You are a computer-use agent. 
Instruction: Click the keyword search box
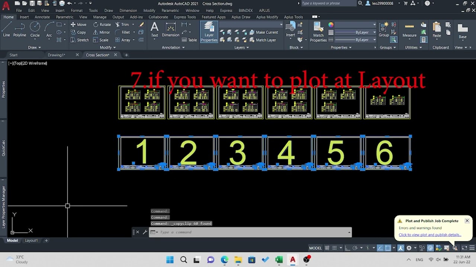[x=328, y=3]
